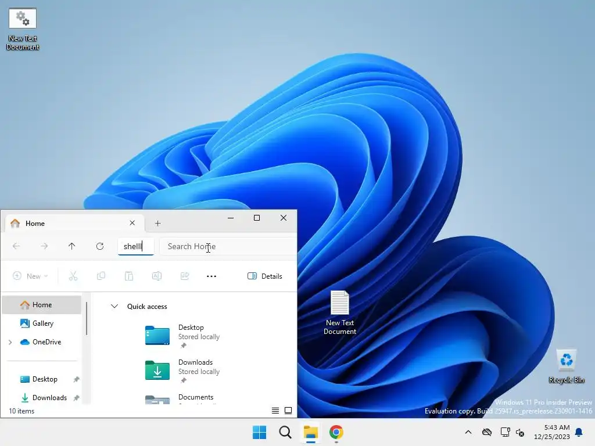Select Home in the navigation pane
This screenshot has height=446, width=595.
point(42,305)
